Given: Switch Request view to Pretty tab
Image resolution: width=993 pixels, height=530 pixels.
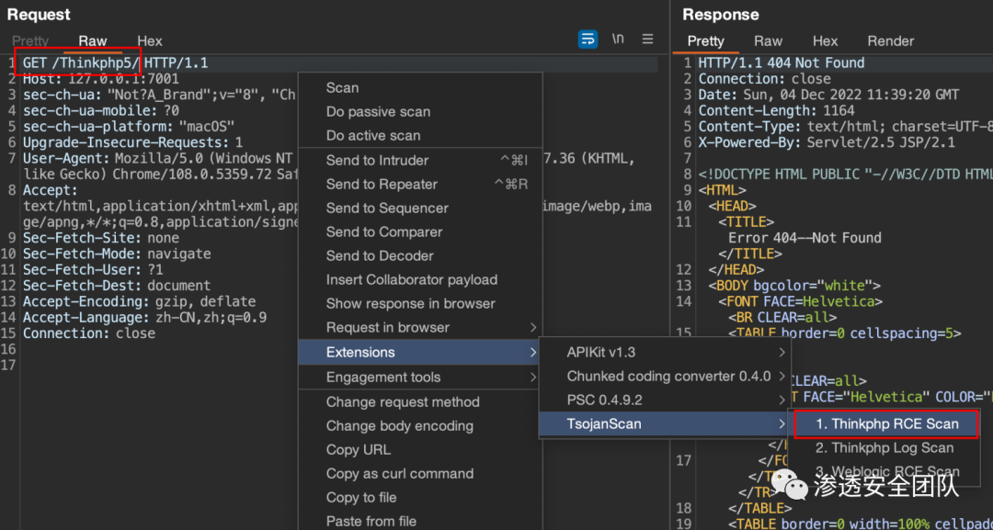Looking at the screenshot, I should pos(30,41).
